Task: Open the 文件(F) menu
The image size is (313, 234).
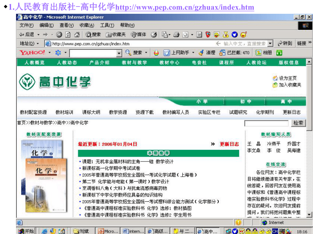Action: (27, 25)
